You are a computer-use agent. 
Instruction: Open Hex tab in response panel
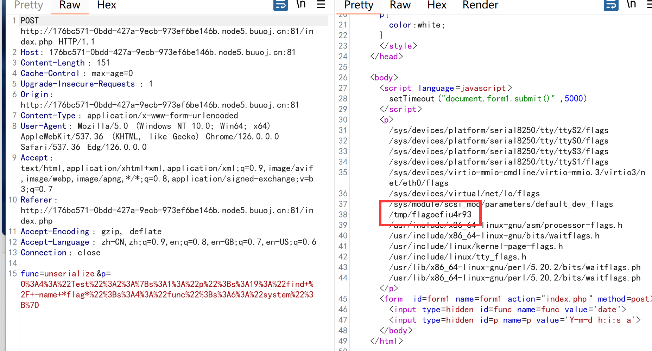point(437,5)
